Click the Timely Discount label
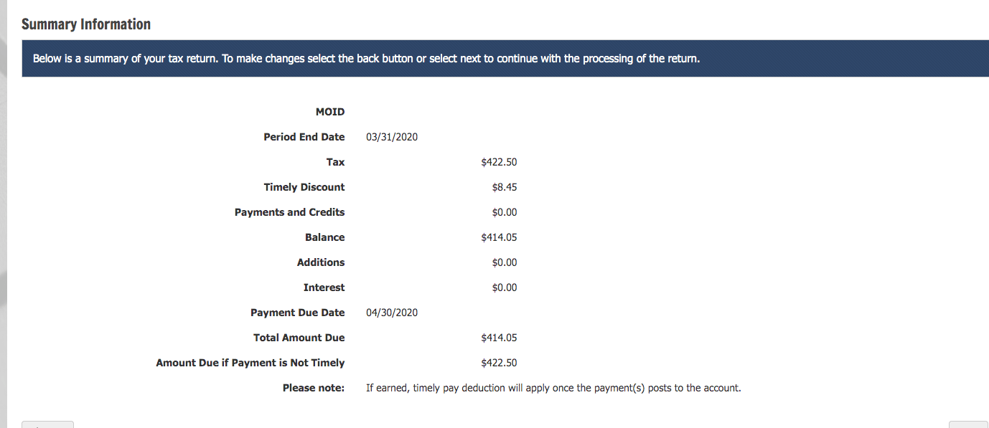This screenshot has height=428, width=989. (304, 186)
